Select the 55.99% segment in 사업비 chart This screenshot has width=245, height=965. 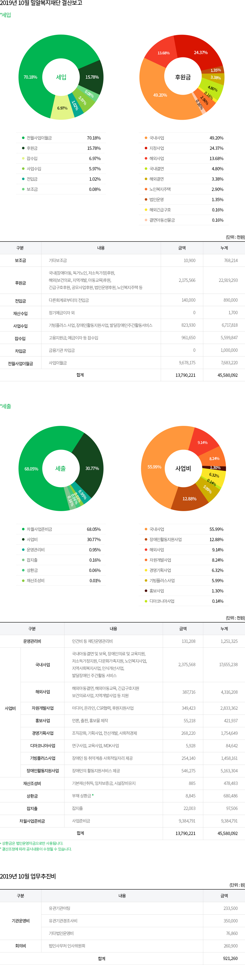(154, 467)
